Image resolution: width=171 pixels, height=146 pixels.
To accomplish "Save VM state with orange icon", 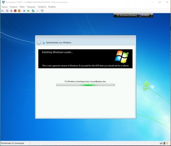I will (19, 11).
